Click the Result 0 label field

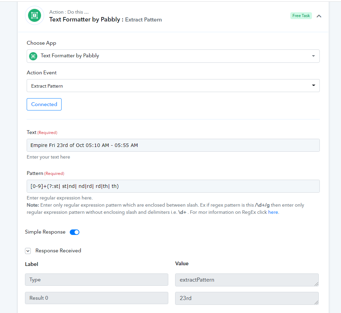[96, 298]
